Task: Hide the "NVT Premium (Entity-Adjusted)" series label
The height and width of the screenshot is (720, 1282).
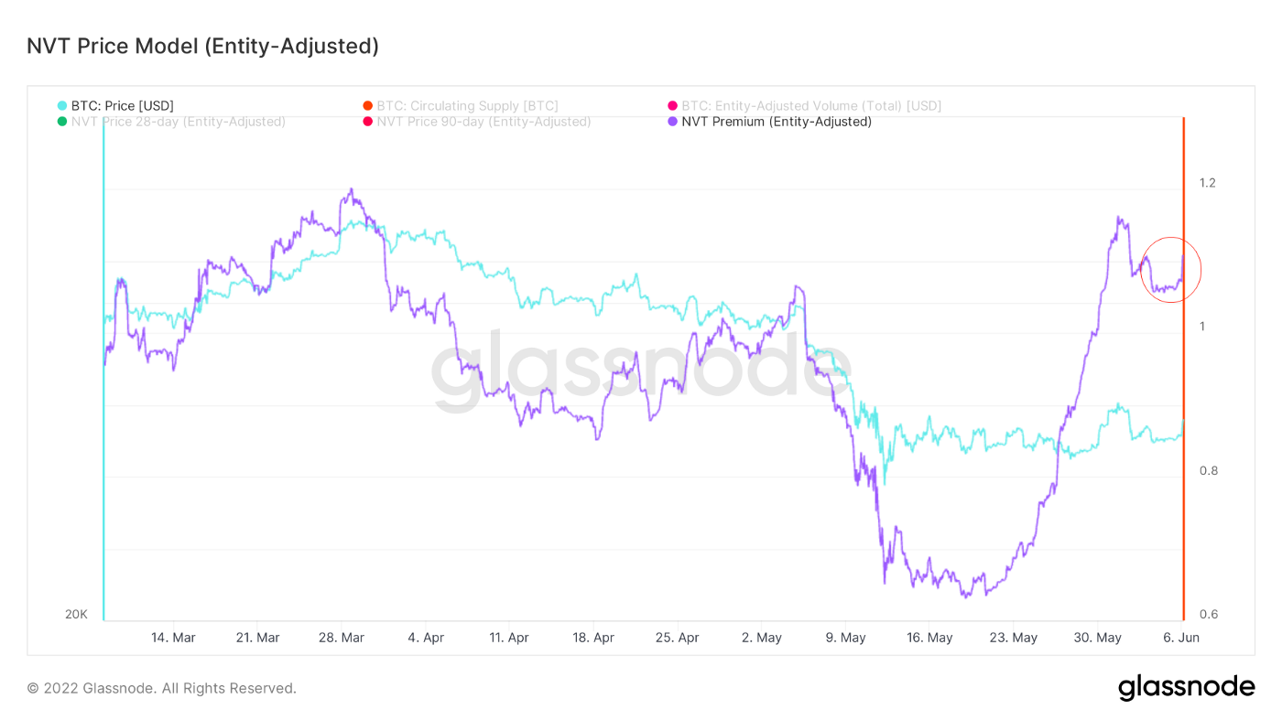Action: tap(777, 122)
